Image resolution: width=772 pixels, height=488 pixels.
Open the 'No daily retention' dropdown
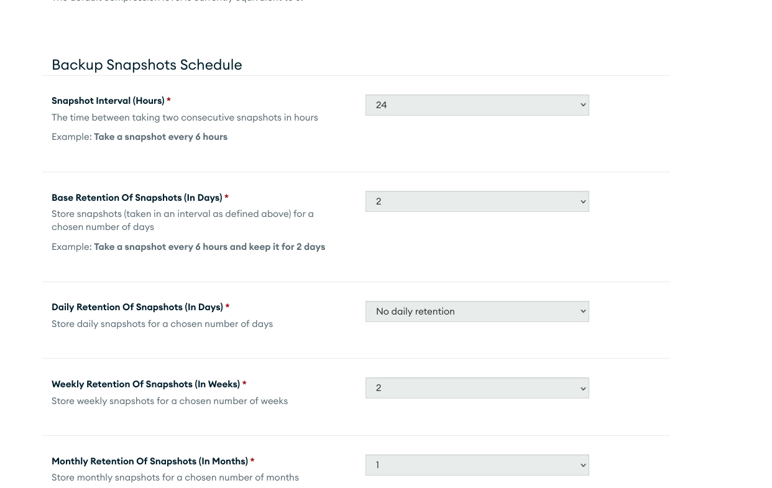point(477,311)
